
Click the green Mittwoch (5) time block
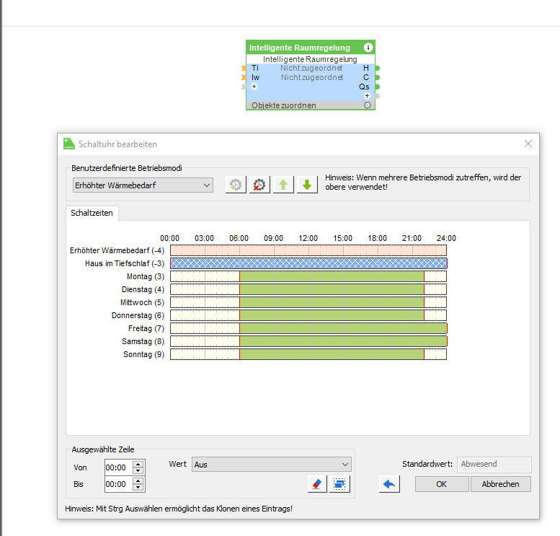[332, 302]
